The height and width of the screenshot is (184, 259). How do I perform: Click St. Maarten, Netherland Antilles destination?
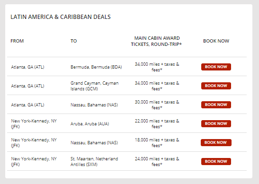tap(94, 162)
